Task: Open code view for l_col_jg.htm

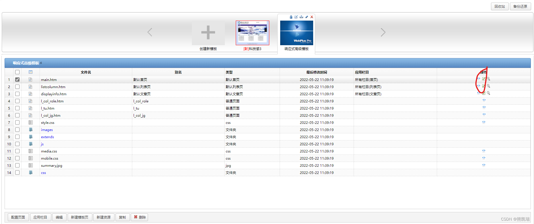Action: pyautogui.click(x=484, y=114)
